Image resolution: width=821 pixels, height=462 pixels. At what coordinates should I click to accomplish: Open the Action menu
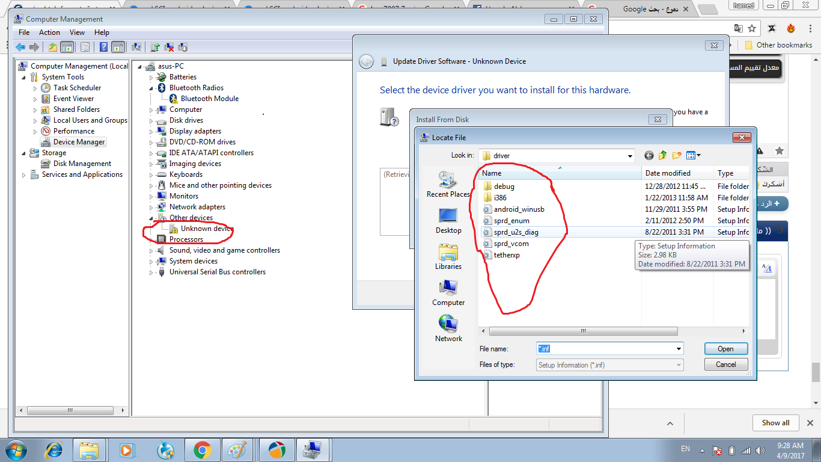[49, 32]
